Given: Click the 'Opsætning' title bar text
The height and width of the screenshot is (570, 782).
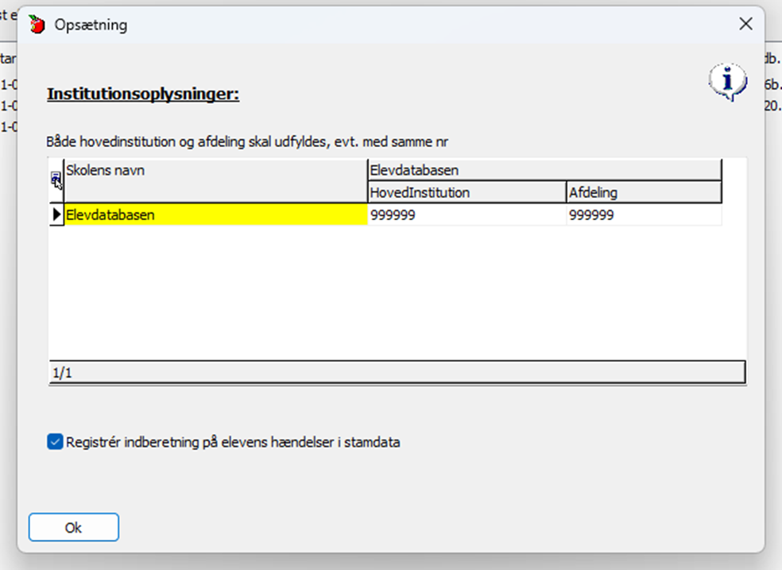Looking at the screenshot, I should pyautogui.click(x=91, y=25).
